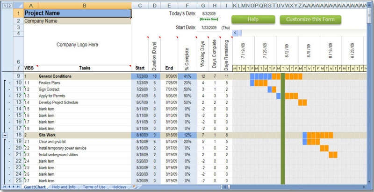Open the Terms of Use sheet tab

tap(94, 187)
